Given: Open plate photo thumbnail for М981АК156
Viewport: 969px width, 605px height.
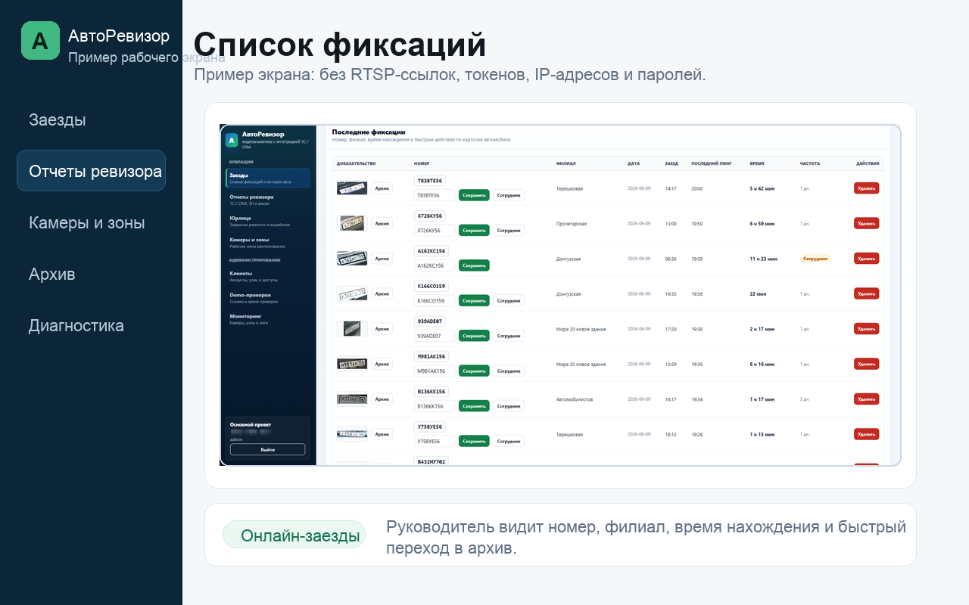Looking at the screenshot, I should (352, 364).
